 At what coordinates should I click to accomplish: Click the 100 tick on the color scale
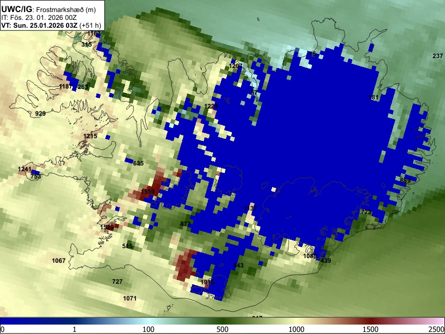(x=149, y=329)
